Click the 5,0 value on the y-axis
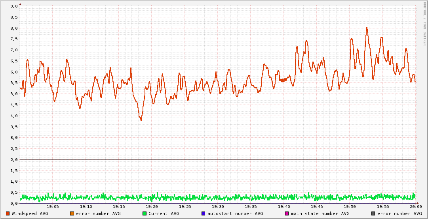The height and width of the screenshot is (219, 428). 13,94
